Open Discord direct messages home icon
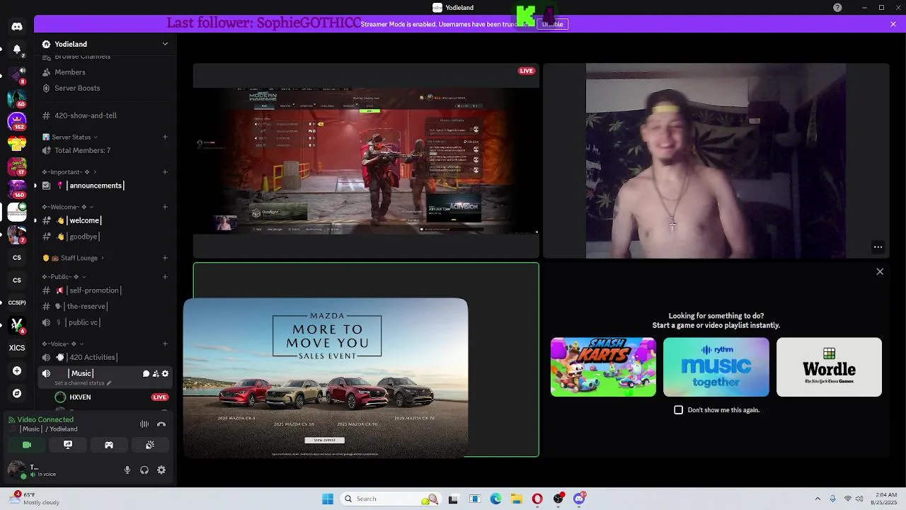The width and height of the screenshot is (906, 510). [x=17, y=26]
